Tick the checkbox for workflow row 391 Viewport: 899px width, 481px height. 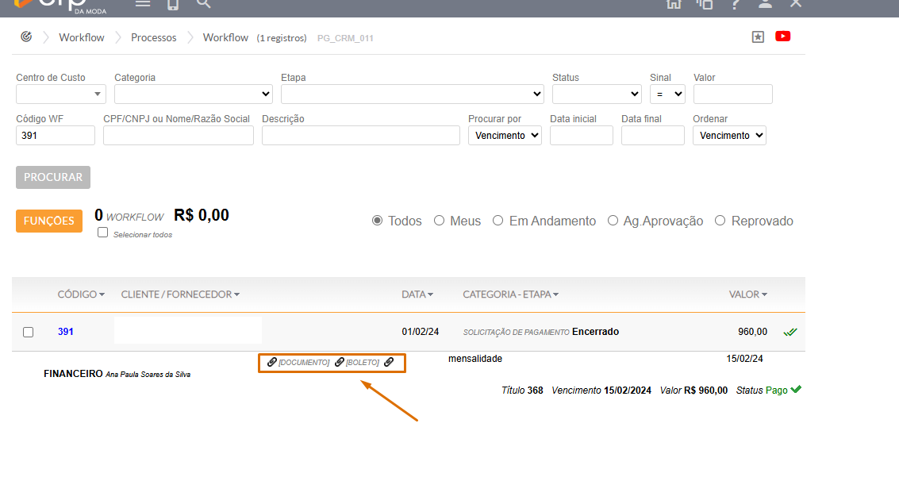tap(29, 332)
